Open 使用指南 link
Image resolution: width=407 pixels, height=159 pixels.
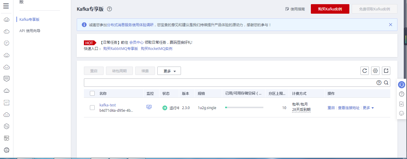(295, 9)
